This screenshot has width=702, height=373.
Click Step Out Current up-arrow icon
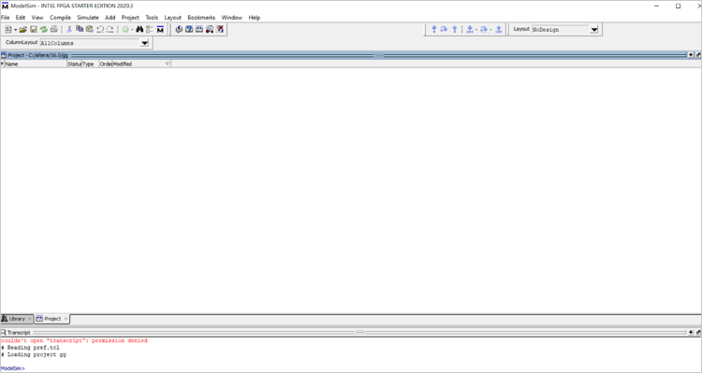(499, 29)
